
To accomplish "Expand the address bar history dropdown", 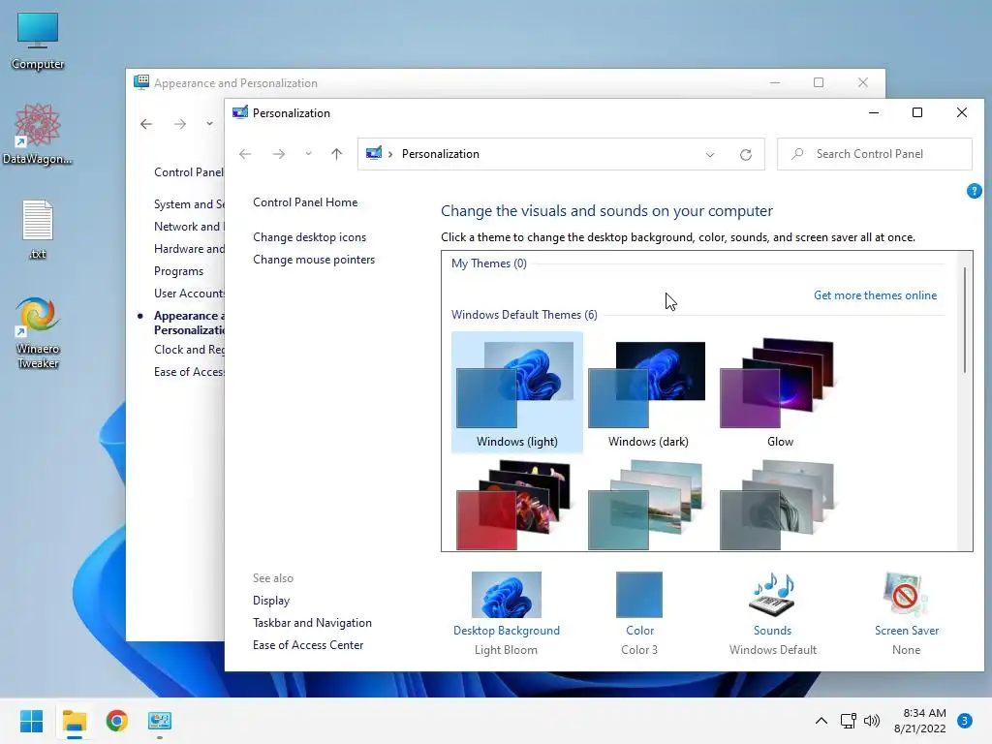I will [x=710, y=154].
